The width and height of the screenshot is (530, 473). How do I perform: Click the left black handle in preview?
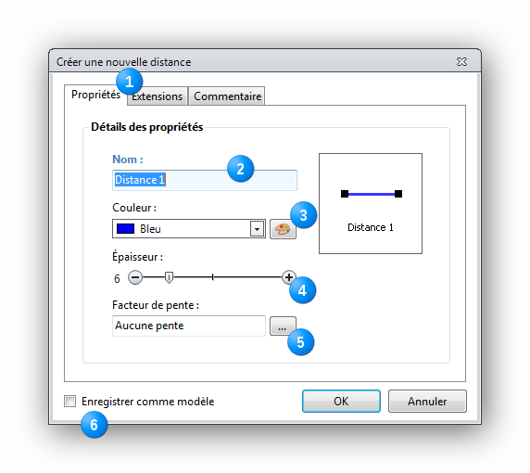point(345,194)
